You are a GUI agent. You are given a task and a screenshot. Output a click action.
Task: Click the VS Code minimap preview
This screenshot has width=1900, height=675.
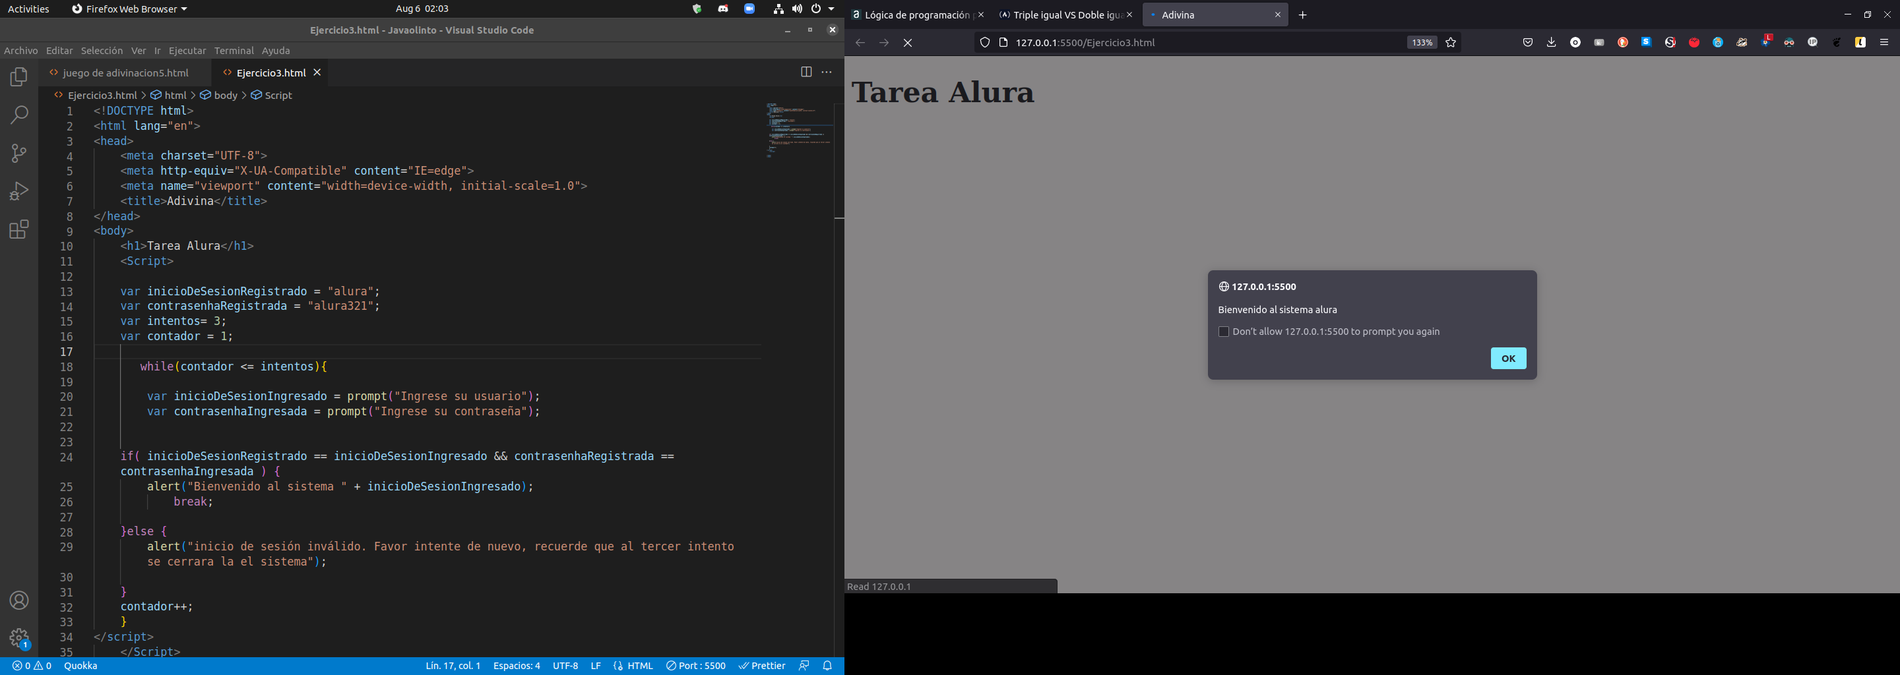tap(799, 131)
